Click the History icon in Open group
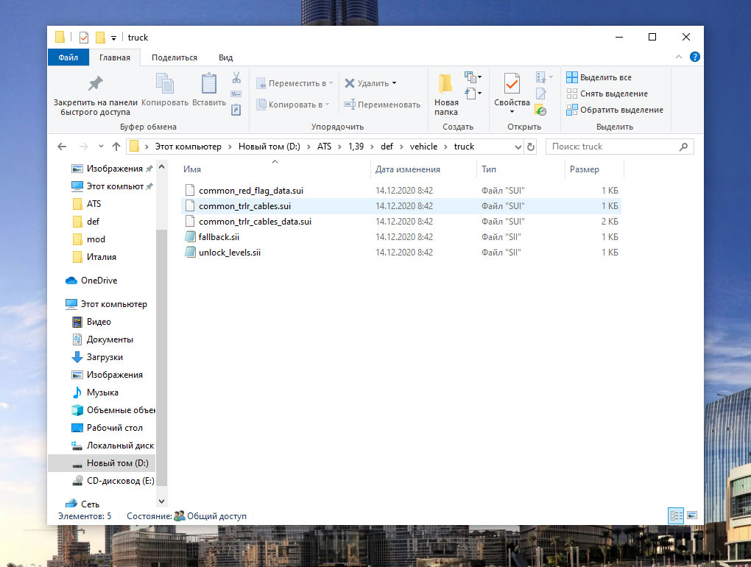 [540, 110]
